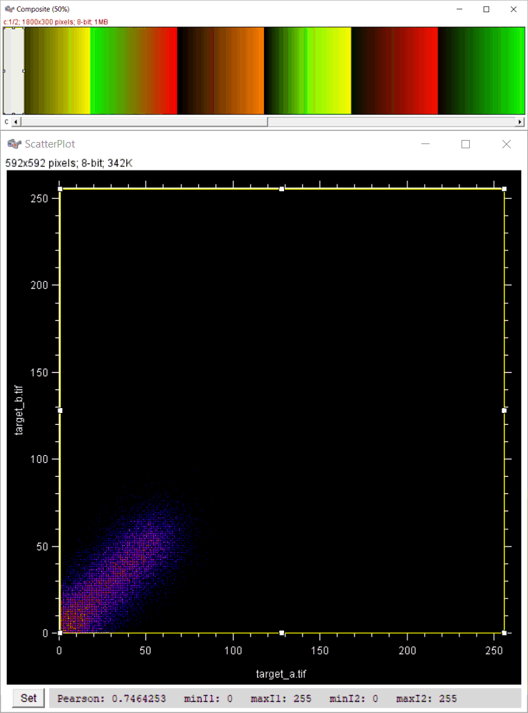The height and width of the screenshot is (713, 528).
Task: Minimize the Composite window
Action: [459, 9]
